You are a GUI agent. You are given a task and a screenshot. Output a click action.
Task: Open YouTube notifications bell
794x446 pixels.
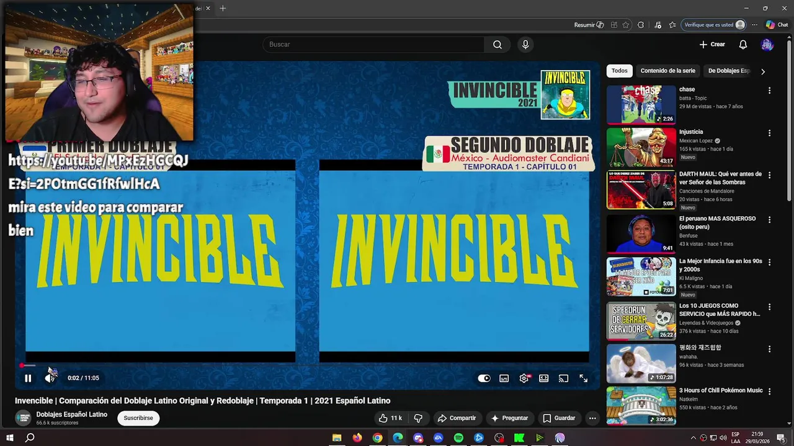tap(743, 45)
